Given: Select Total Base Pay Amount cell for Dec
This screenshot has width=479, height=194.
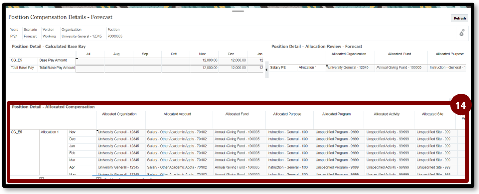Looking at the screenshot, I should [233, 68].
